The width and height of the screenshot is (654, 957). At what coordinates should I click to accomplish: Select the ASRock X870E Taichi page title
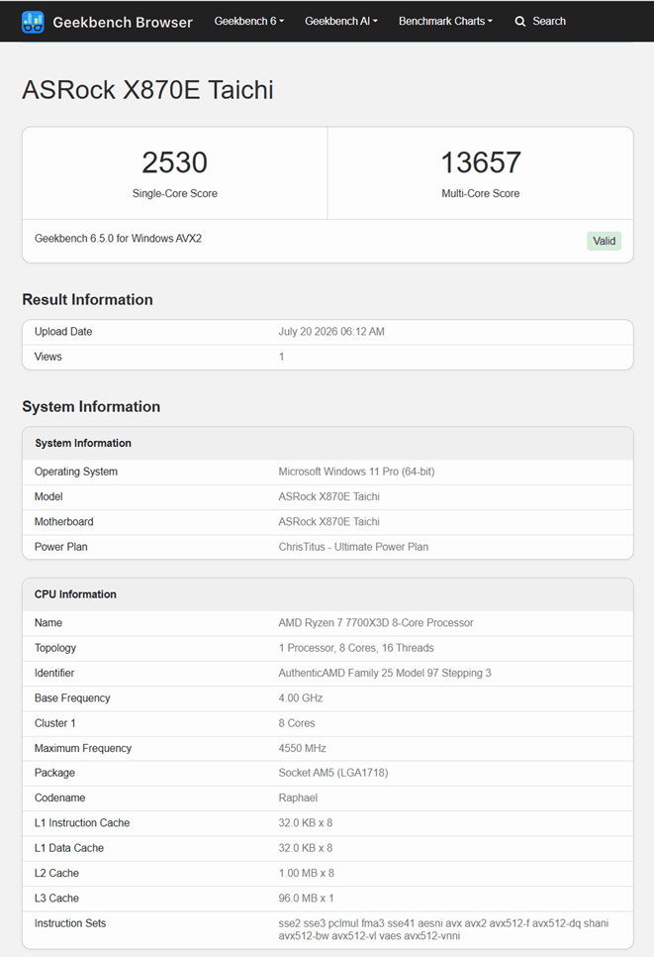147,90
